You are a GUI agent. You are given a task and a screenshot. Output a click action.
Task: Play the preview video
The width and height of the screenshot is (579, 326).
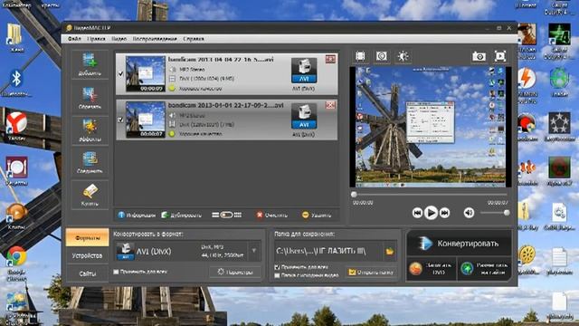431,213
